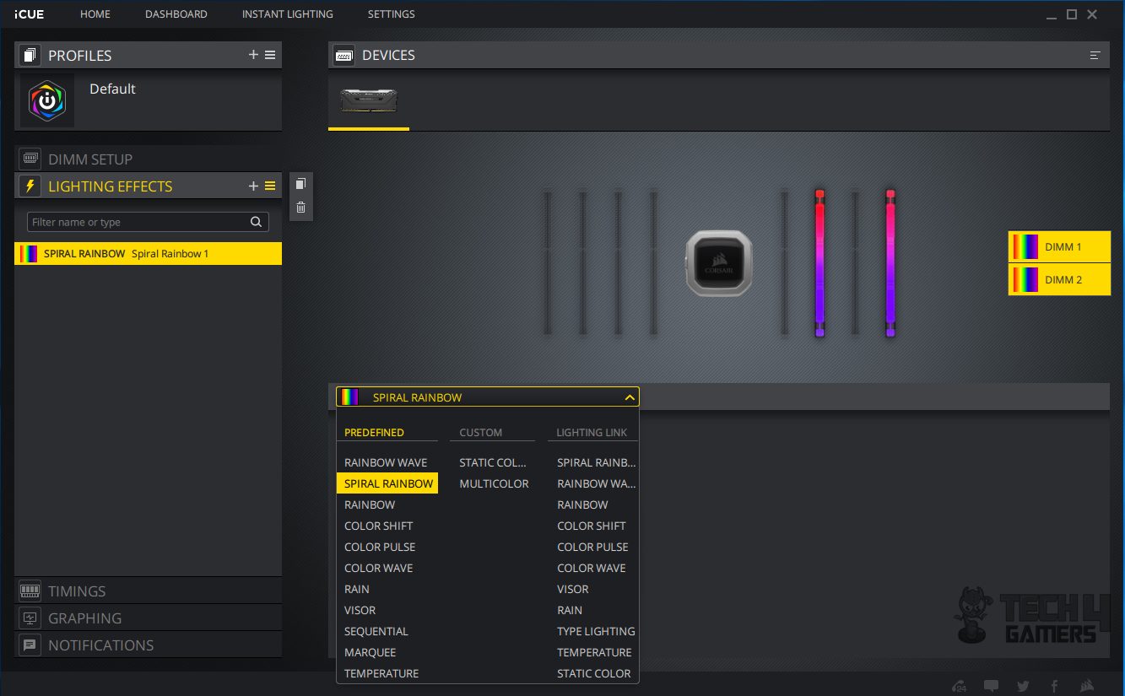This screenshot has height=696, width=1125.
Task: Choose Spiral Rainbow predefined effect
Action: click(387, 483)
